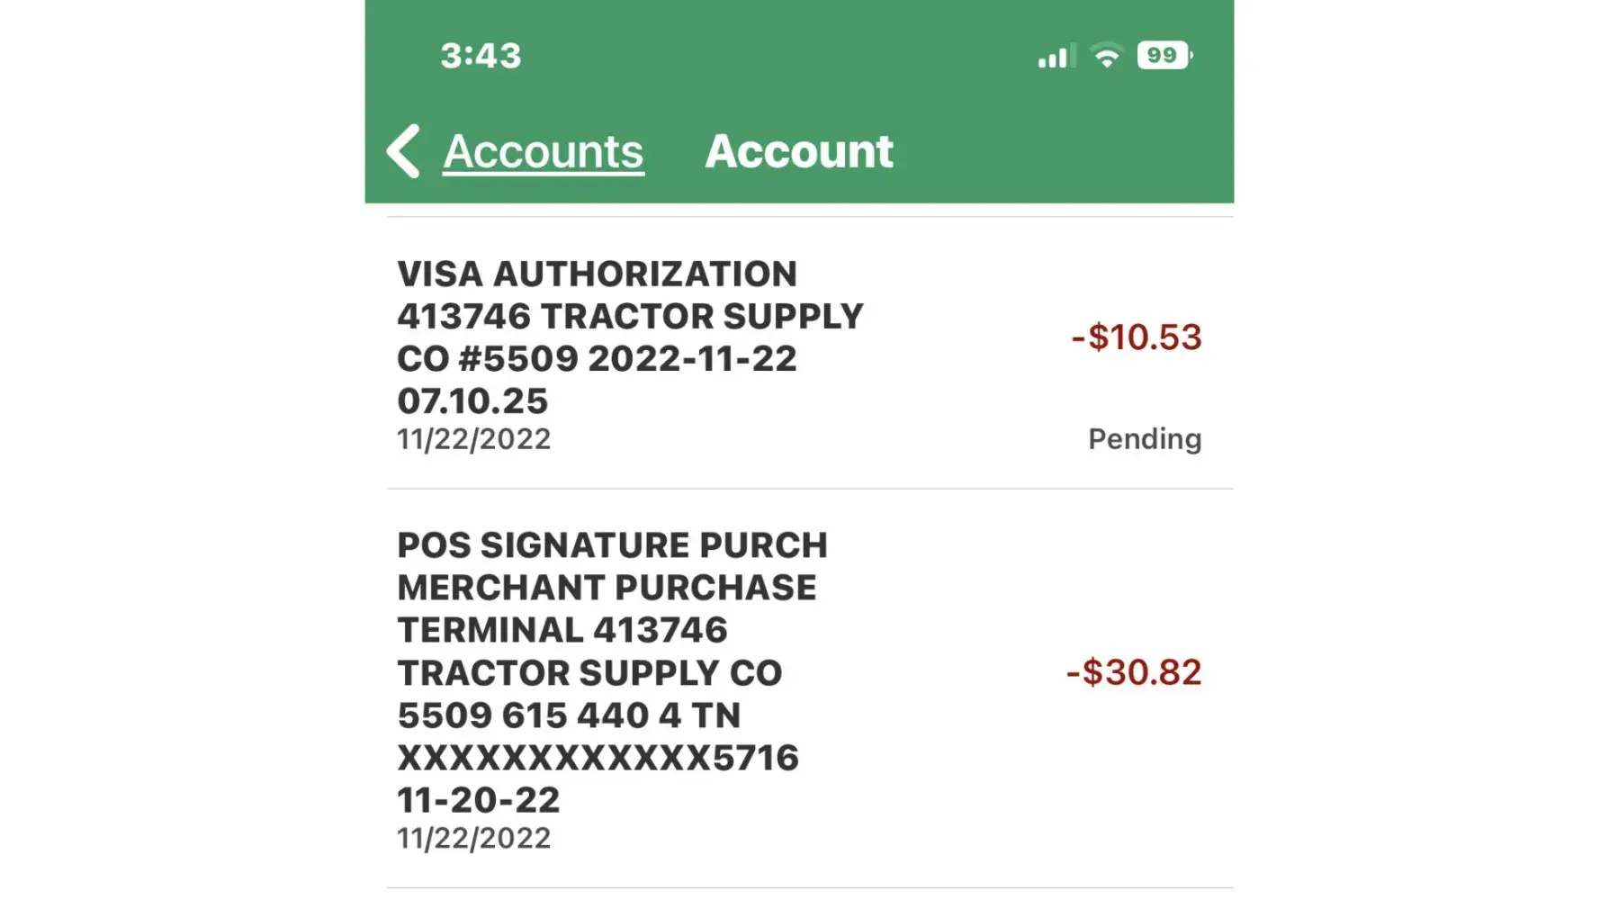Tap the Wi-Fi status icon
The height and width of the screenshot is (900, 1600).
point(1107,56)
